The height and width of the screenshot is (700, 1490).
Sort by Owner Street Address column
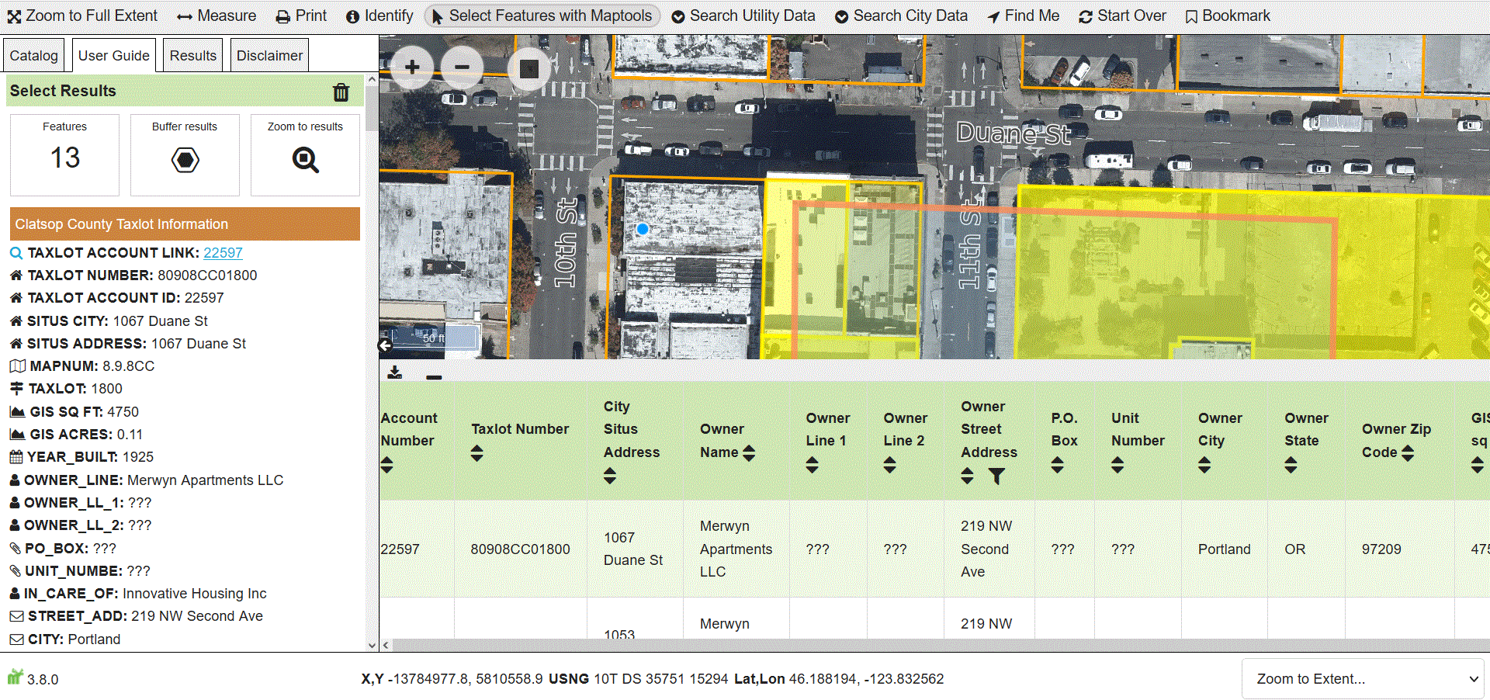[x=967, y=476]
